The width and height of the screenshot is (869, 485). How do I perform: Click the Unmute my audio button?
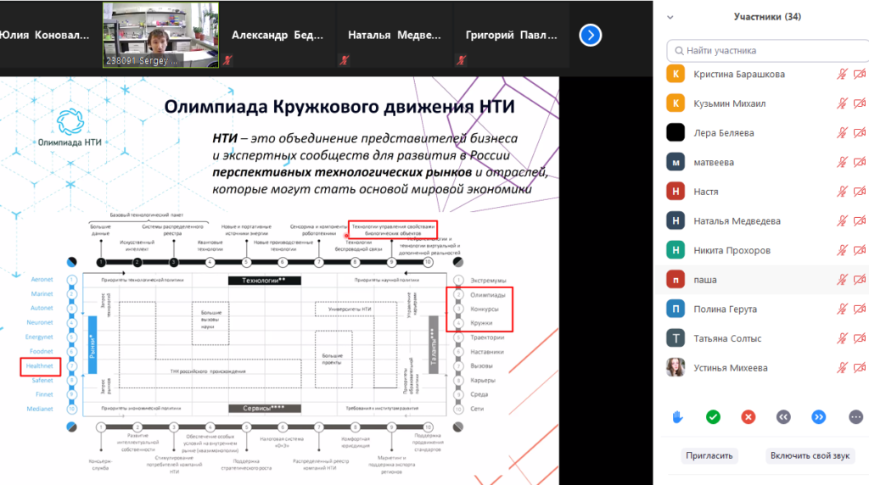pyautogui.click(x=810, y=455)
